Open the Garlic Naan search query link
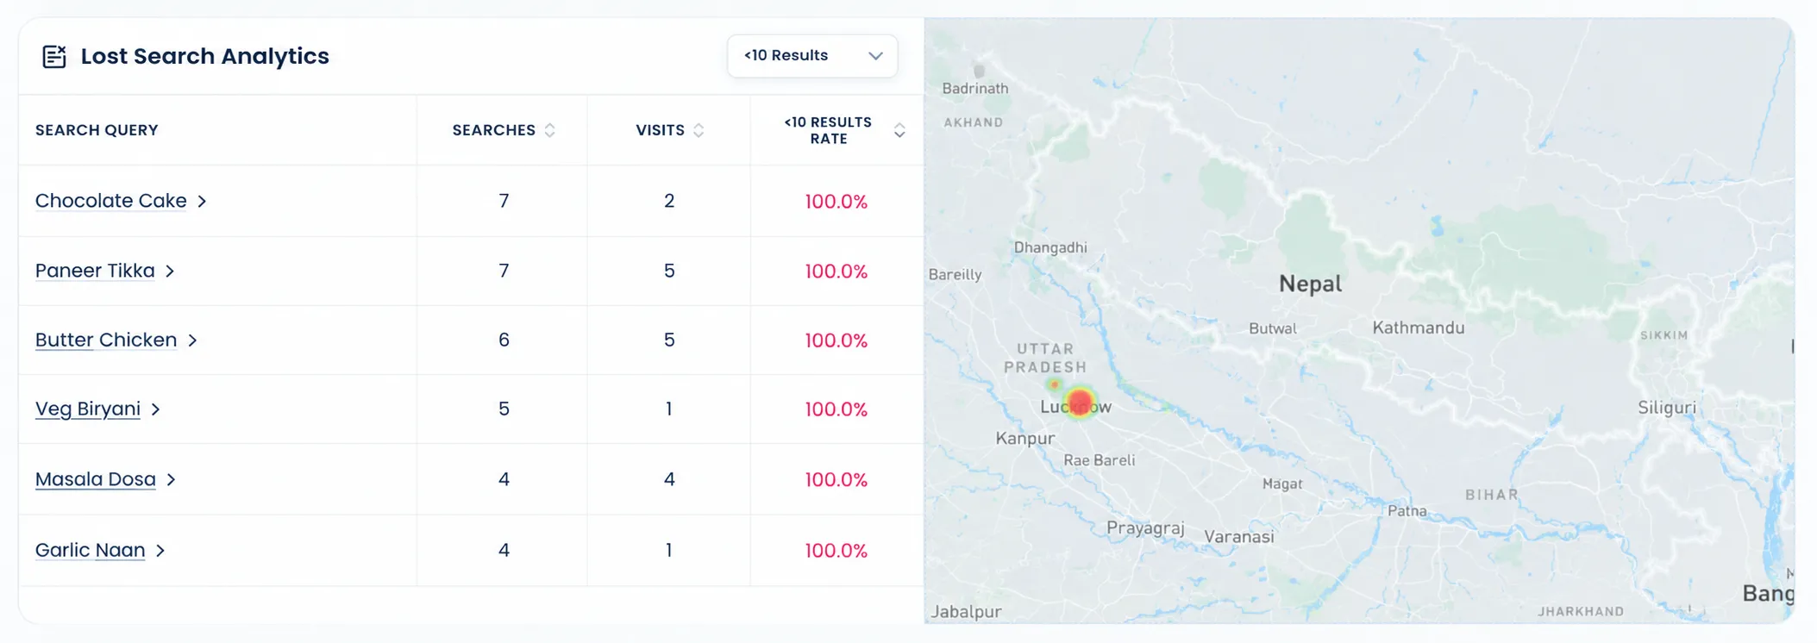The width and height of the screenshot is (1817, 643). tap(91, 550)
